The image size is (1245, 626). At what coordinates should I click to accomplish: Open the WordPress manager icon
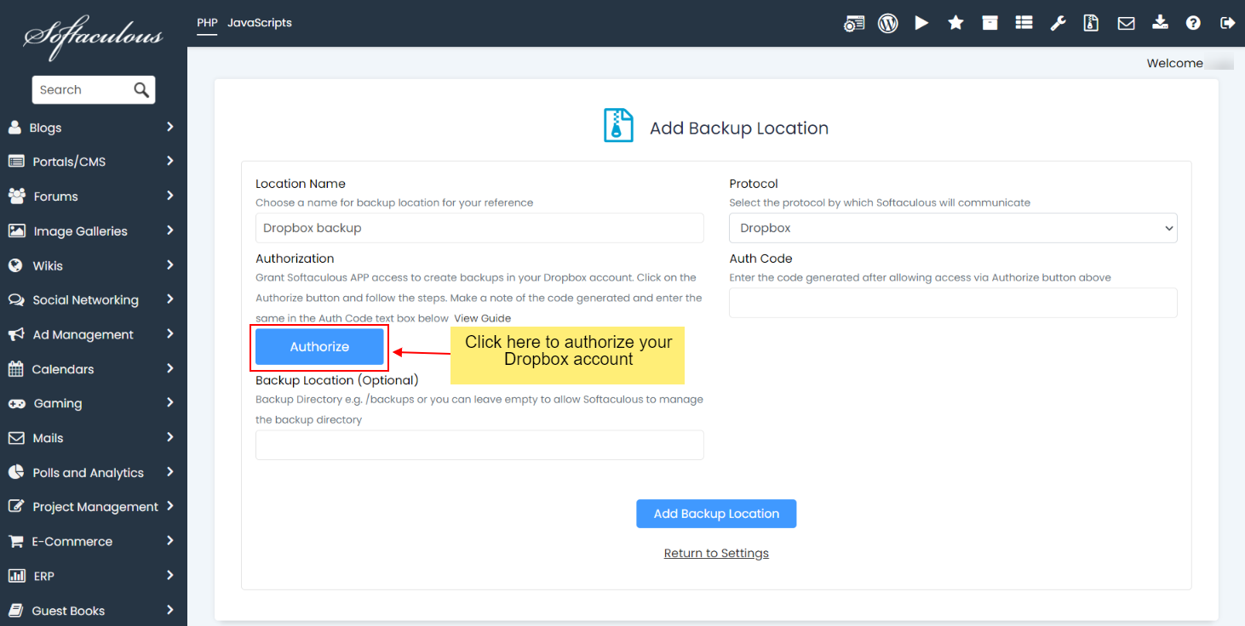click(x=888, y=23)
